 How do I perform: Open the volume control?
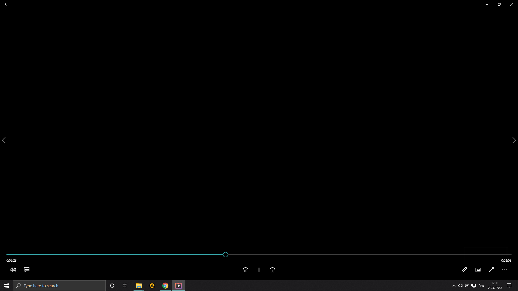point(13,270)
